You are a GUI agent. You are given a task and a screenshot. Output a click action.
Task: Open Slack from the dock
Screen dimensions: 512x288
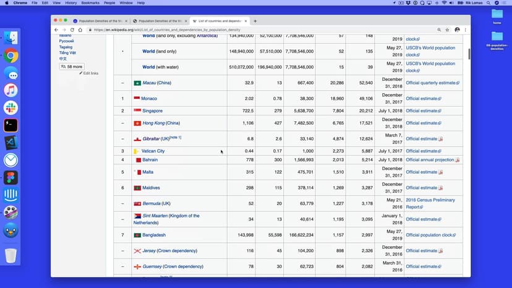tap(11, 108)
